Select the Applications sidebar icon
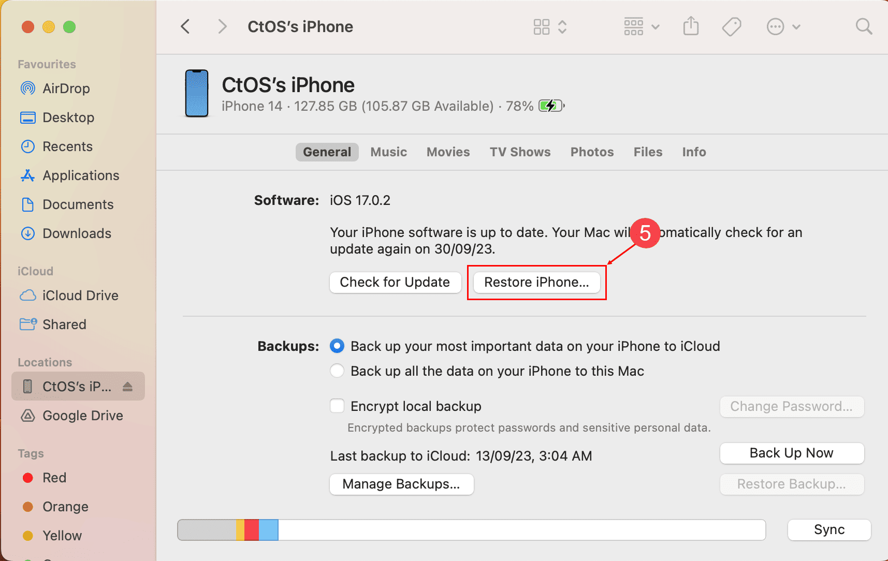 [x=80, y=175]
